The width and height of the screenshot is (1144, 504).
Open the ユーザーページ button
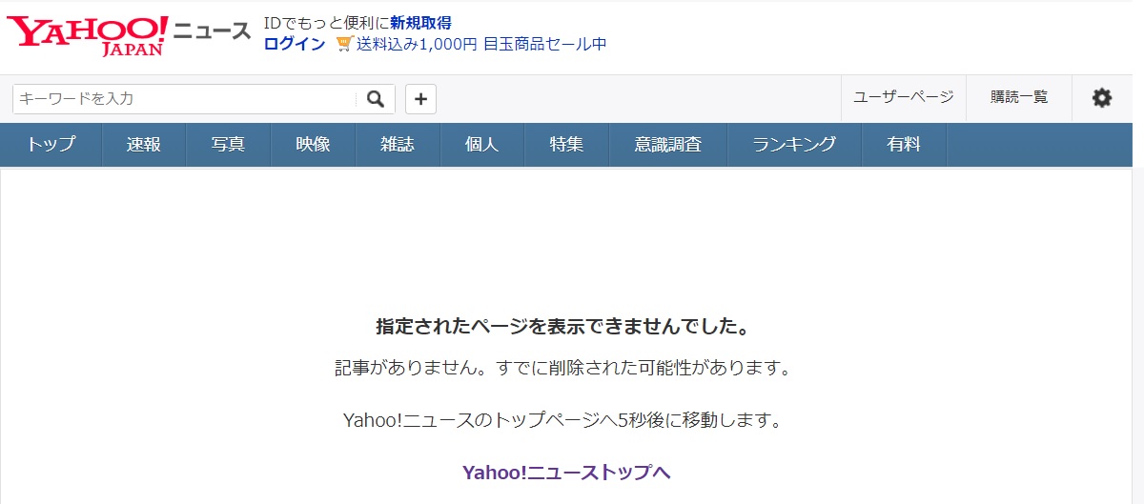coord(903,97)
